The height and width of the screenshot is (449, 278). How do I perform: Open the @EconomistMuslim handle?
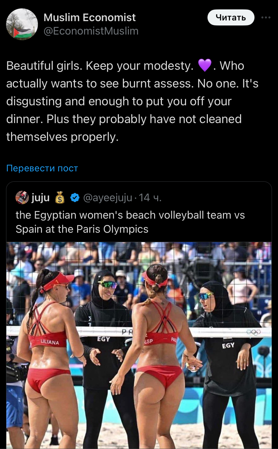coord(91,31)
